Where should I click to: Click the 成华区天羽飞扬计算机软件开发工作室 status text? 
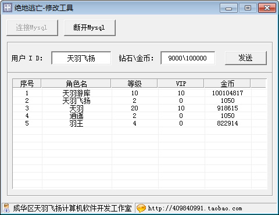point(72,208)
